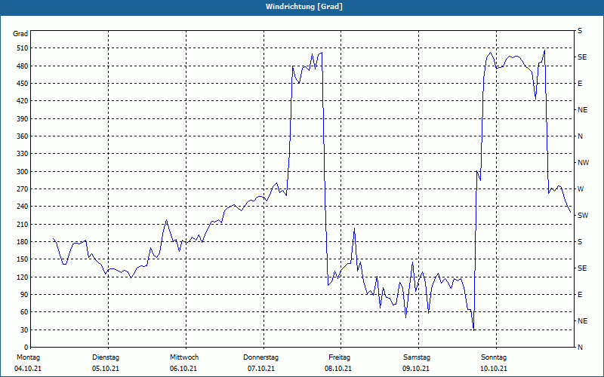Click the 'E' compass label beside the 90 gridline
The image size is (604, 377).
click(x=580, y=295)
